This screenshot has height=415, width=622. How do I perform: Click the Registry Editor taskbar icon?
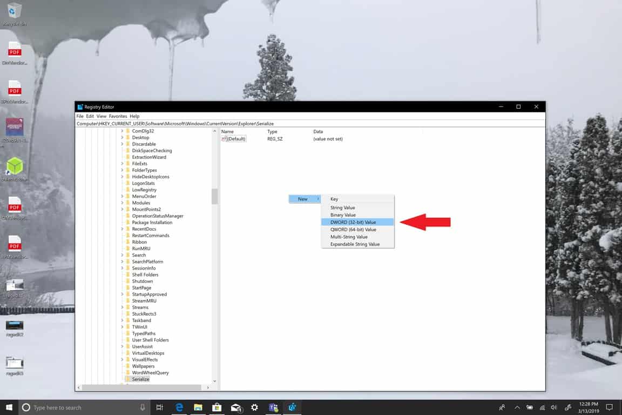pyautogui.click(x=292, y=407)
